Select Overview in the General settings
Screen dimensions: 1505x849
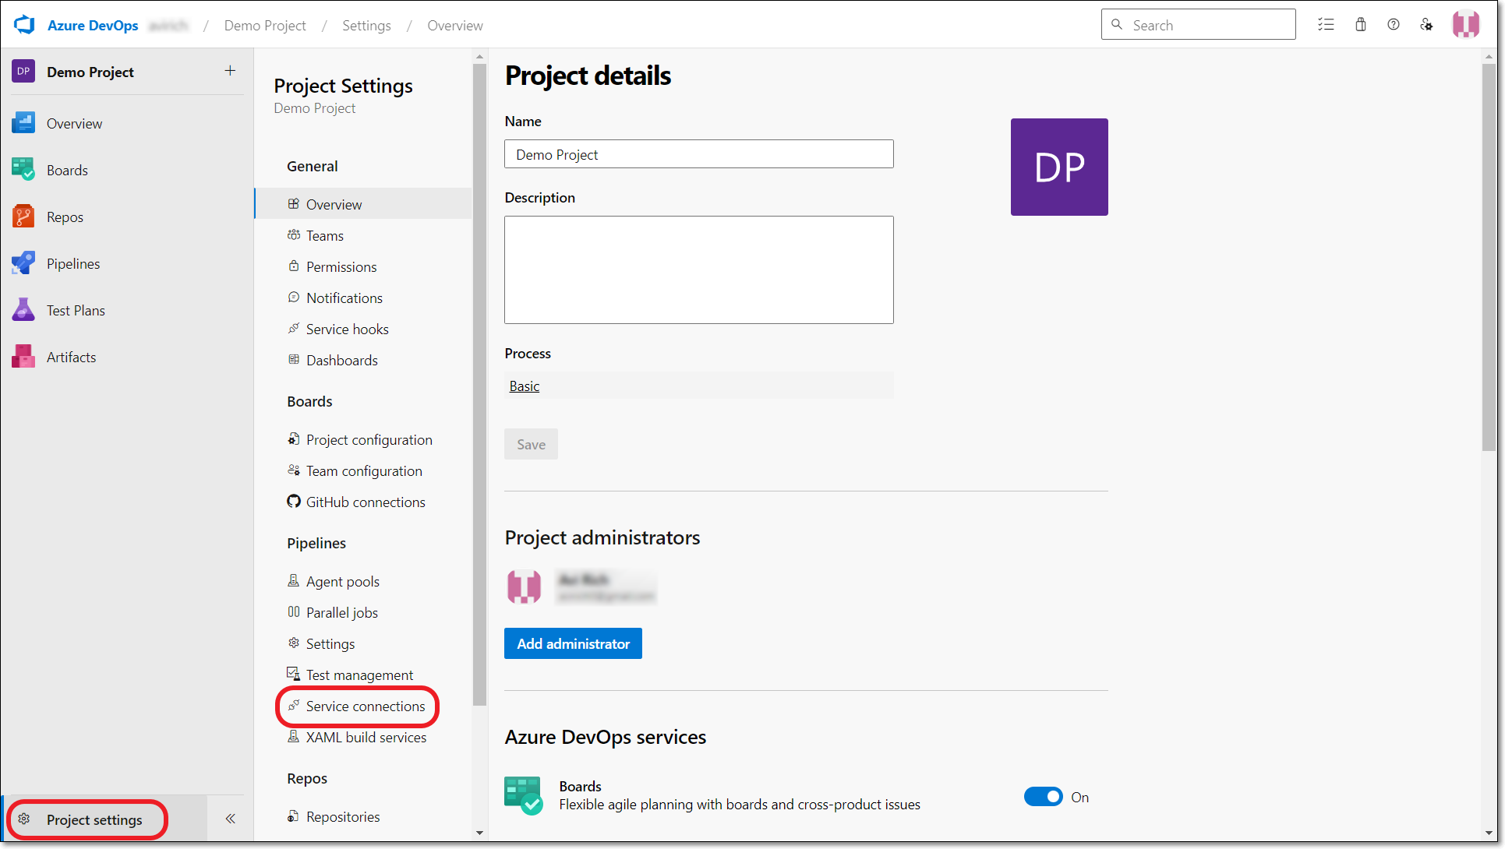(363, 204)
